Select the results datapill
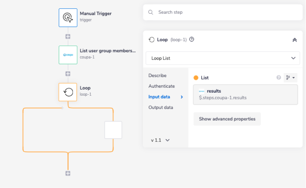Screen dimensions: 306x188 click(x=245, y=94)
